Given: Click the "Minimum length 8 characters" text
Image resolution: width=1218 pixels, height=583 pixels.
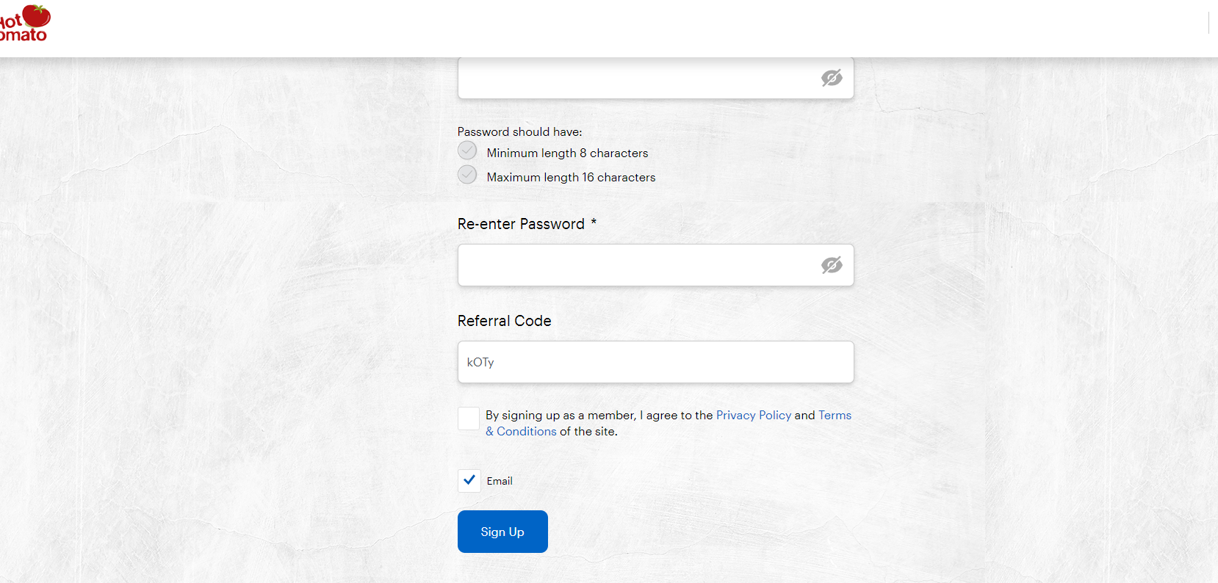Looking at the screenshot, I should 567,153.
